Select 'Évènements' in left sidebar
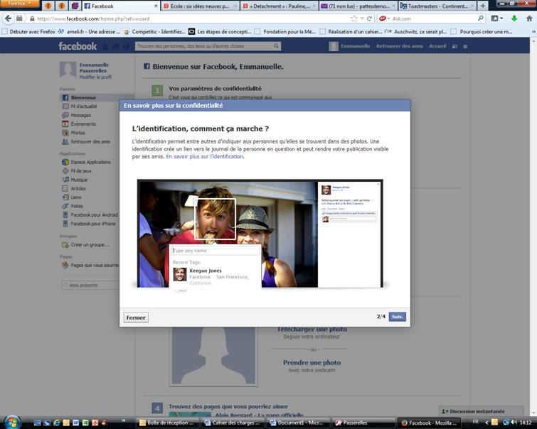 point(83,124)
